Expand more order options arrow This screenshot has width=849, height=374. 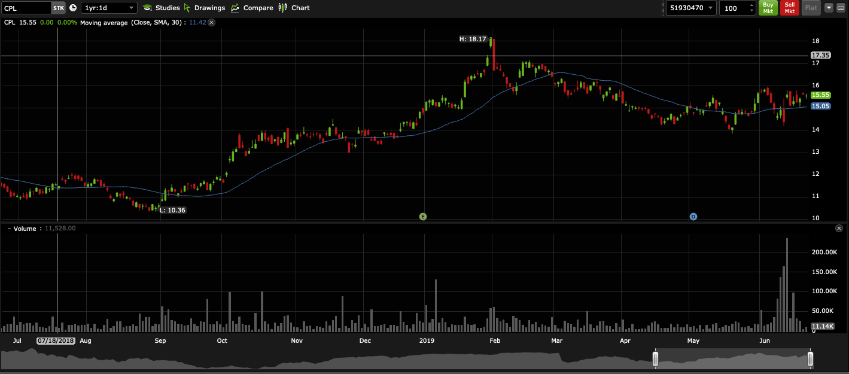[829, 8]
